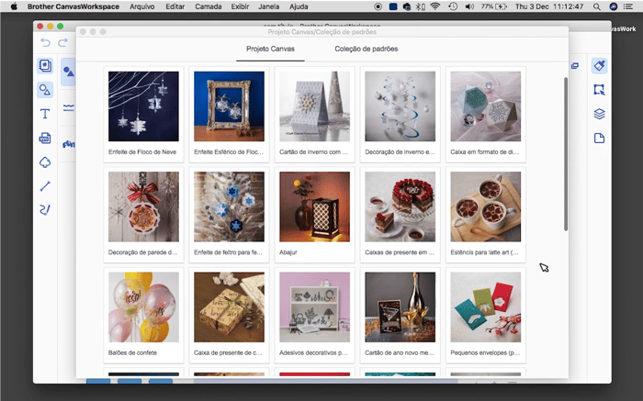This screenshot has width=643, height=401.
Task: Select the Shapes tool in left toolbar
Action: 45,90
